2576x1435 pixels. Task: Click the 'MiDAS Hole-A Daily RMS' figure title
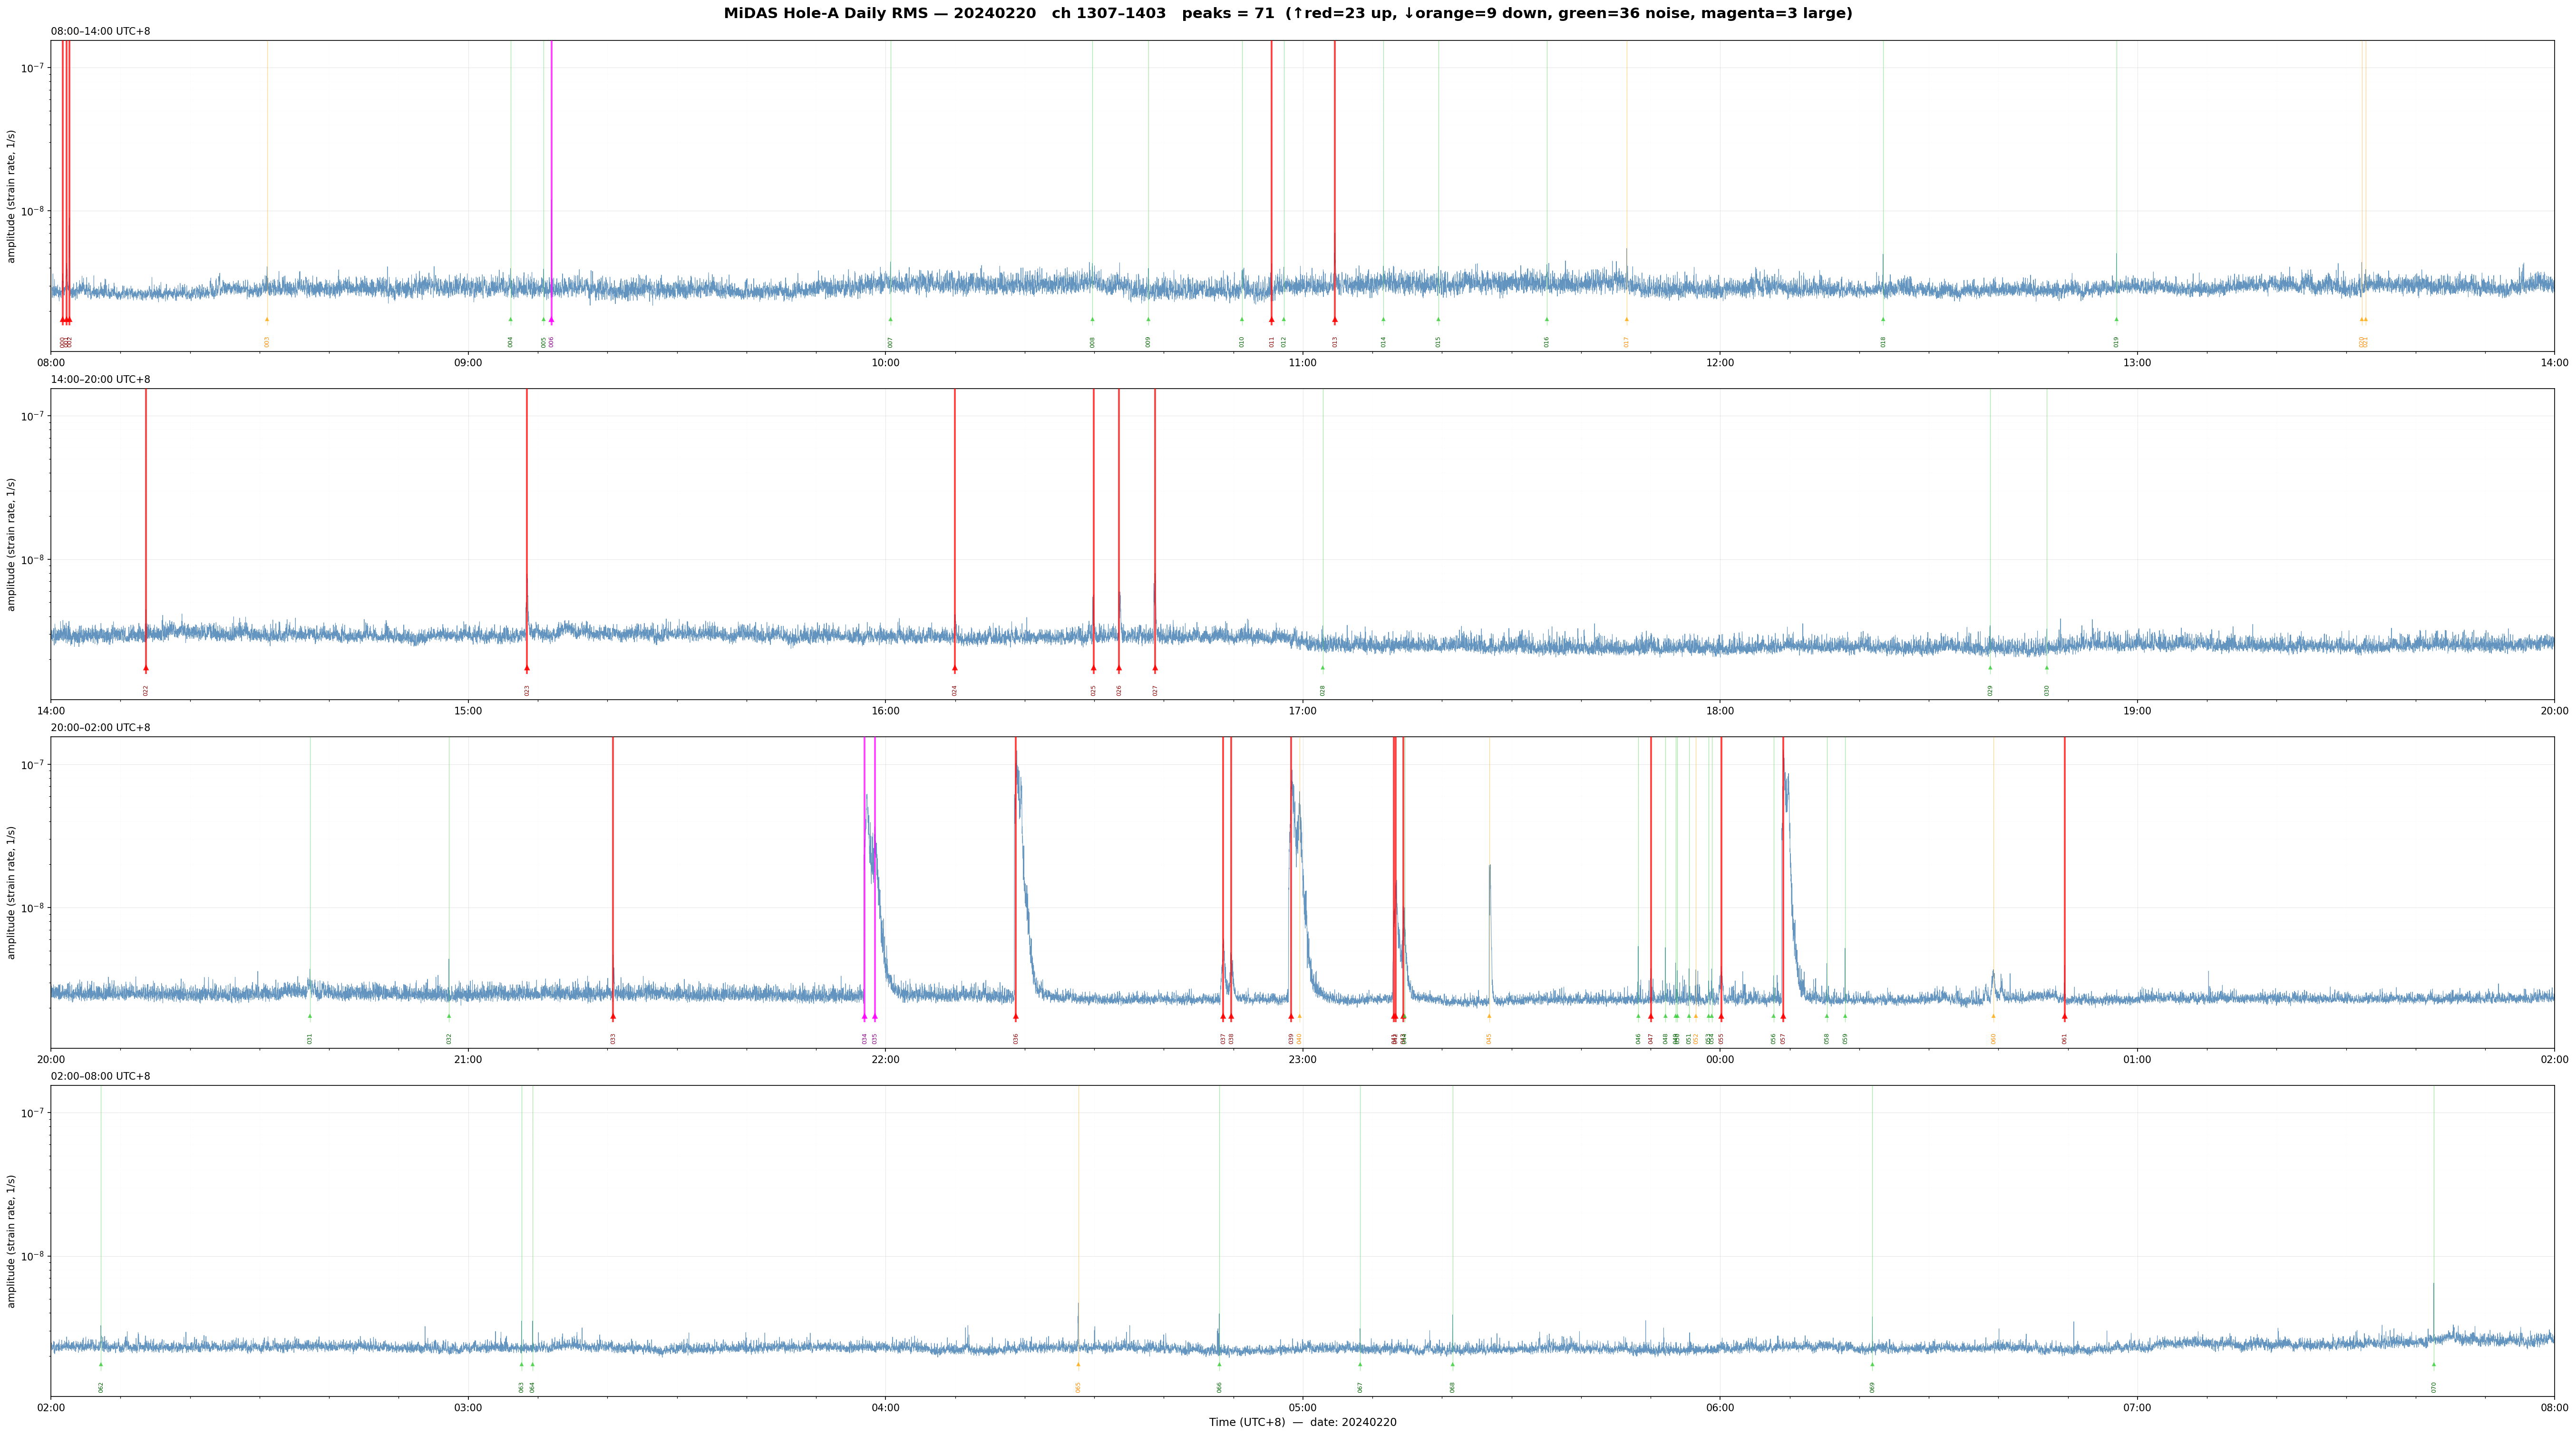(x=1288, y=14)
